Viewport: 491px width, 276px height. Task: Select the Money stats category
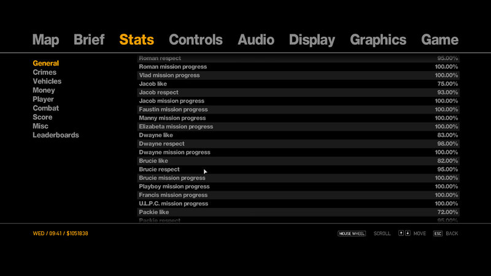pos(44,90)
